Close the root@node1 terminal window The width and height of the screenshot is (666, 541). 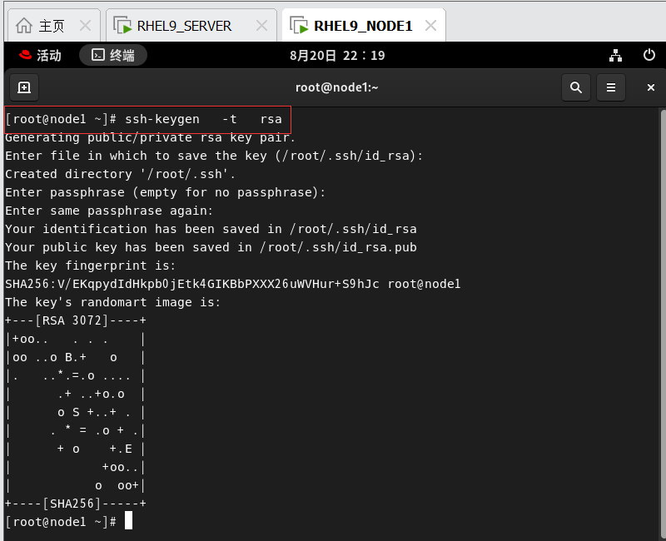(x=651, y=87)
